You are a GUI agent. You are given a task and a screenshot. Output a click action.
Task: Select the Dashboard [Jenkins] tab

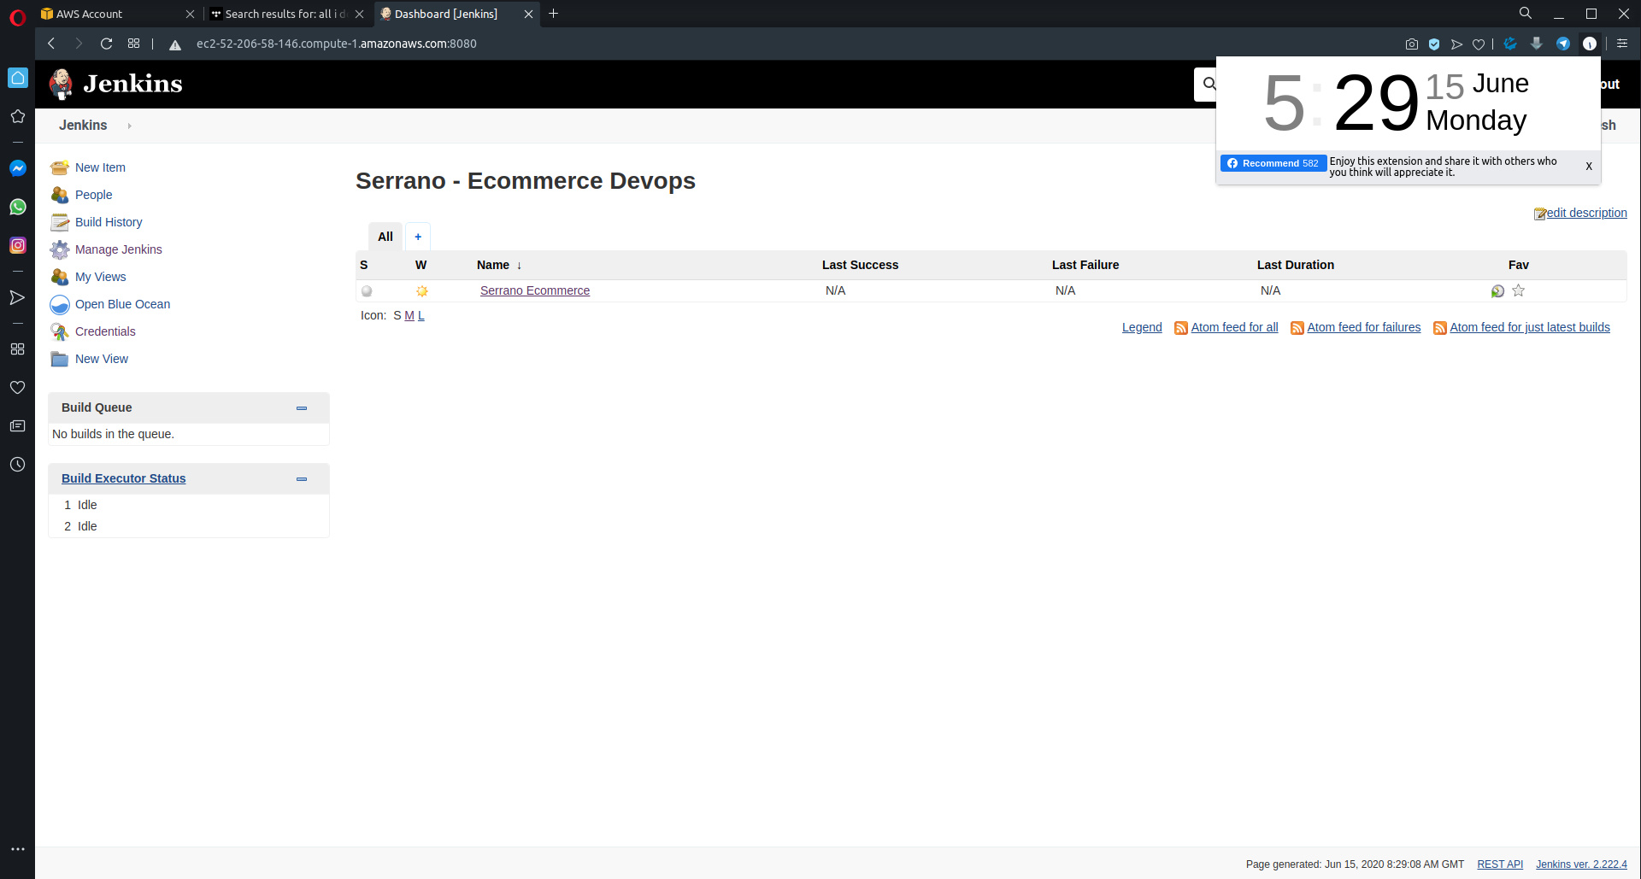click(457, 14)
